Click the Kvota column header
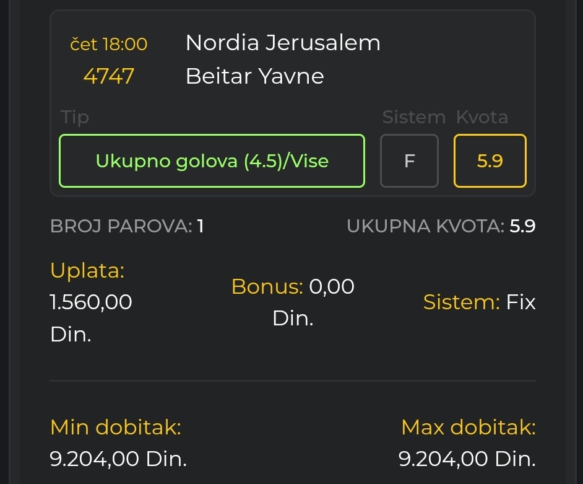Image resolution: width=583 pixels, height=484 pixels. coord(482,117)
